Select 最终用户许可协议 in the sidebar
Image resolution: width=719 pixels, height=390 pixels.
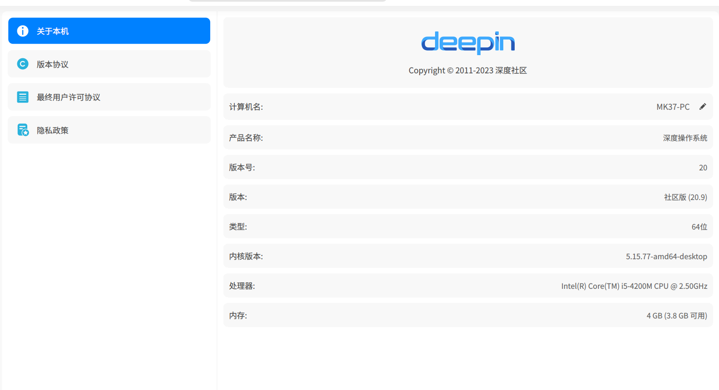click(x=109, y=97)
